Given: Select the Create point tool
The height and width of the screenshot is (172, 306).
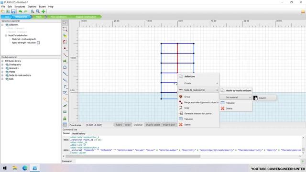Looking at the screenshot, I should pyautogui.click(x=65, y=48).
